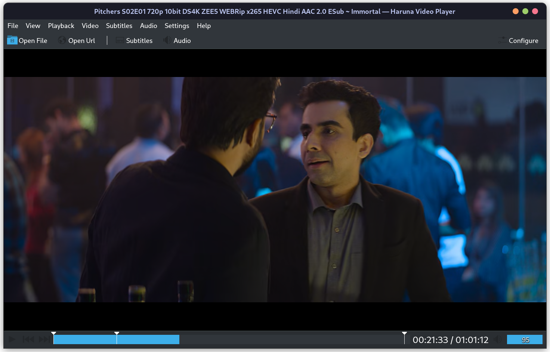Skip to the previous chapter
The height and width of the screenshot is (352, 550).
point(28,339)
